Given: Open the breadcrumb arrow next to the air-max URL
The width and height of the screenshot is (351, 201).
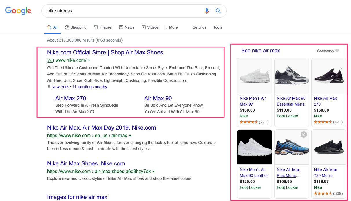Looking at the screenshot, I should tap(130, 135).
